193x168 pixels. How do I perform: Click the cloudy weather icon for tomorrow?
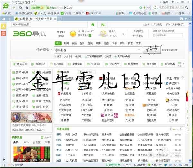(103, 34)
